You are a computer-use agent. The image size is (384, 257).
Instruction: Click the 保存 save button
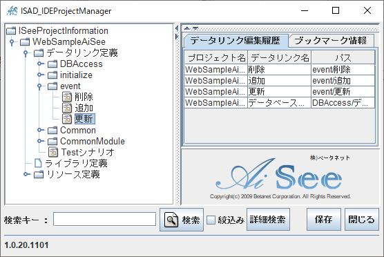pyautogui.click(x=324, y=220)
